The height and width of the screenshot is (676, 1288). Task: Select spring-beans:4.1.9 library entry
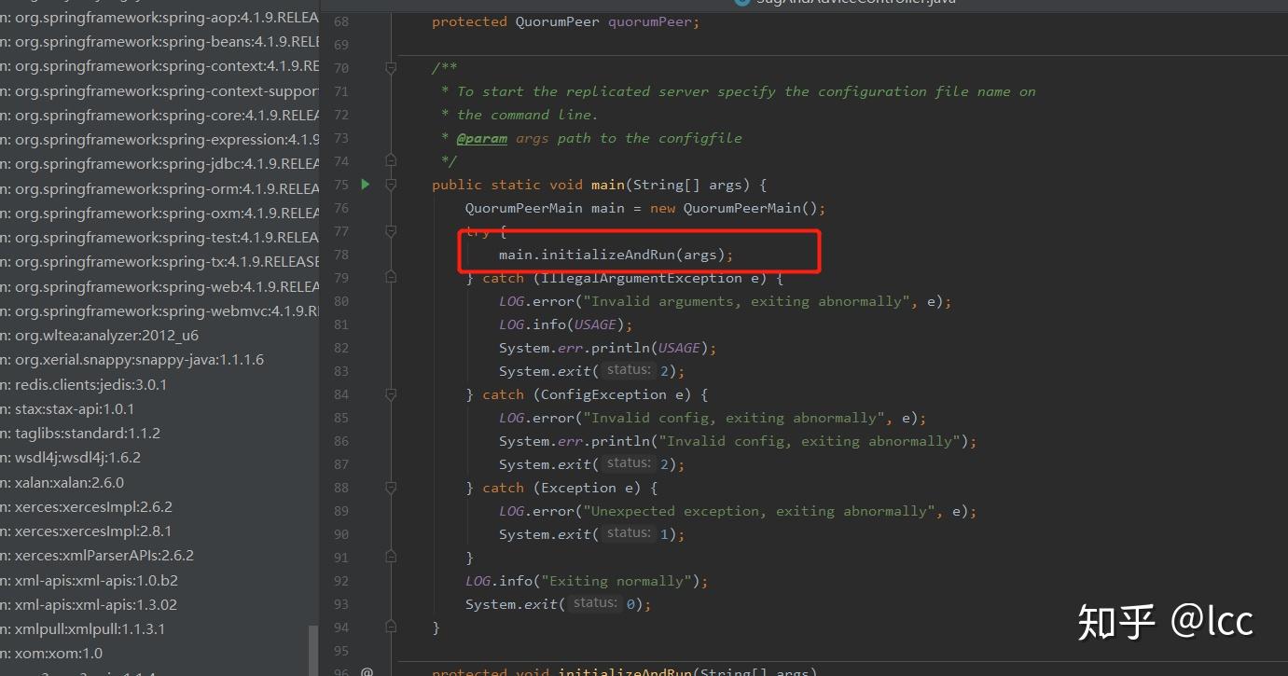[159, 42]
